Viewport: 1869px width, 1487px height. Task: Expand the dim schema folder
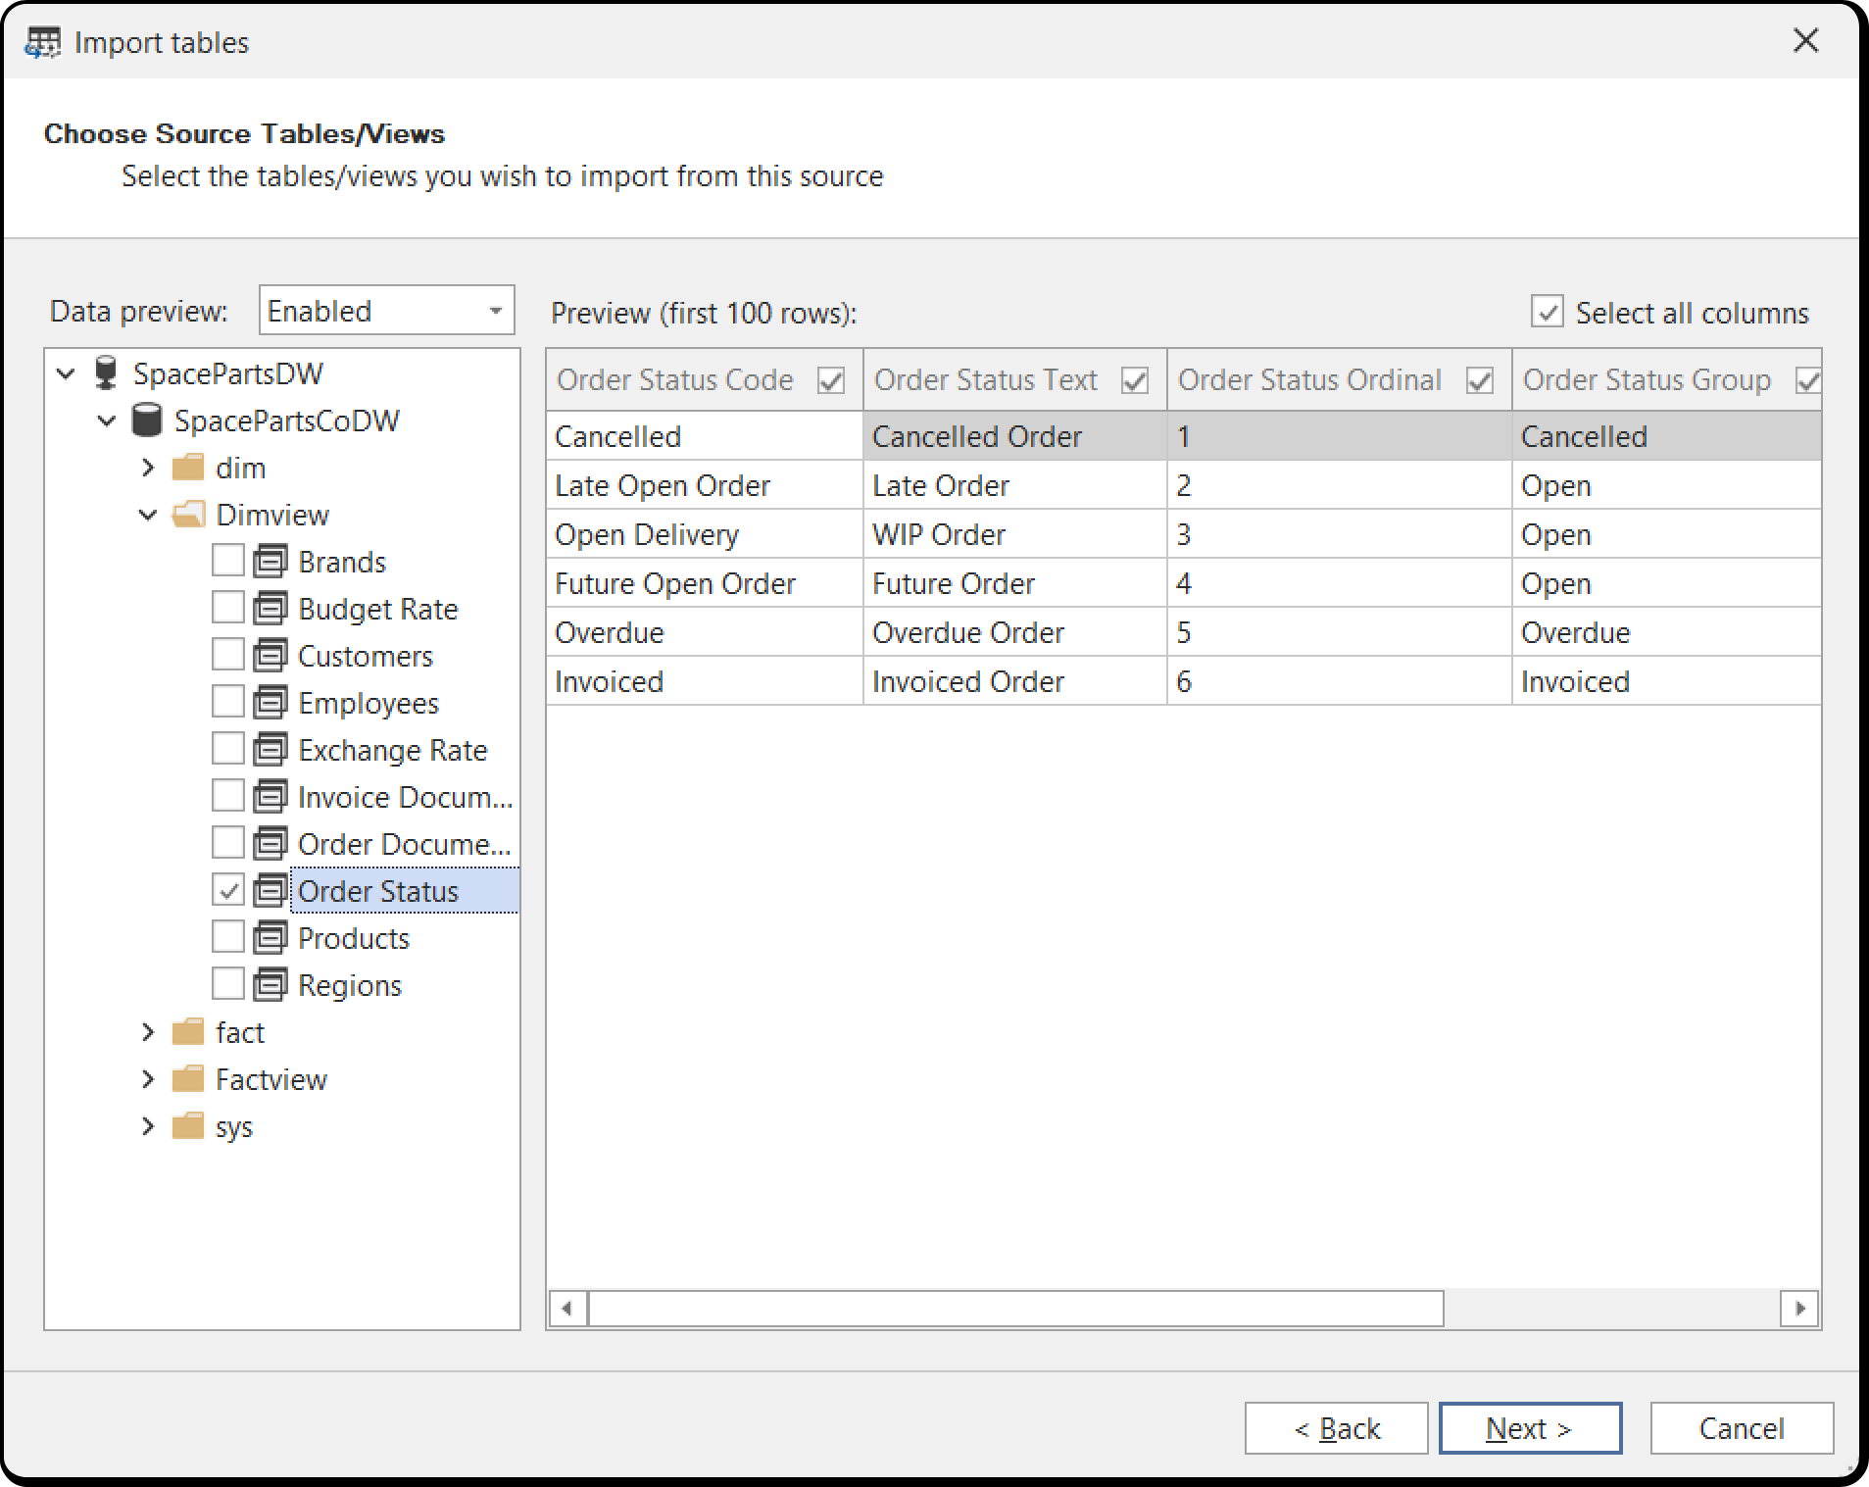click(148, 468)
